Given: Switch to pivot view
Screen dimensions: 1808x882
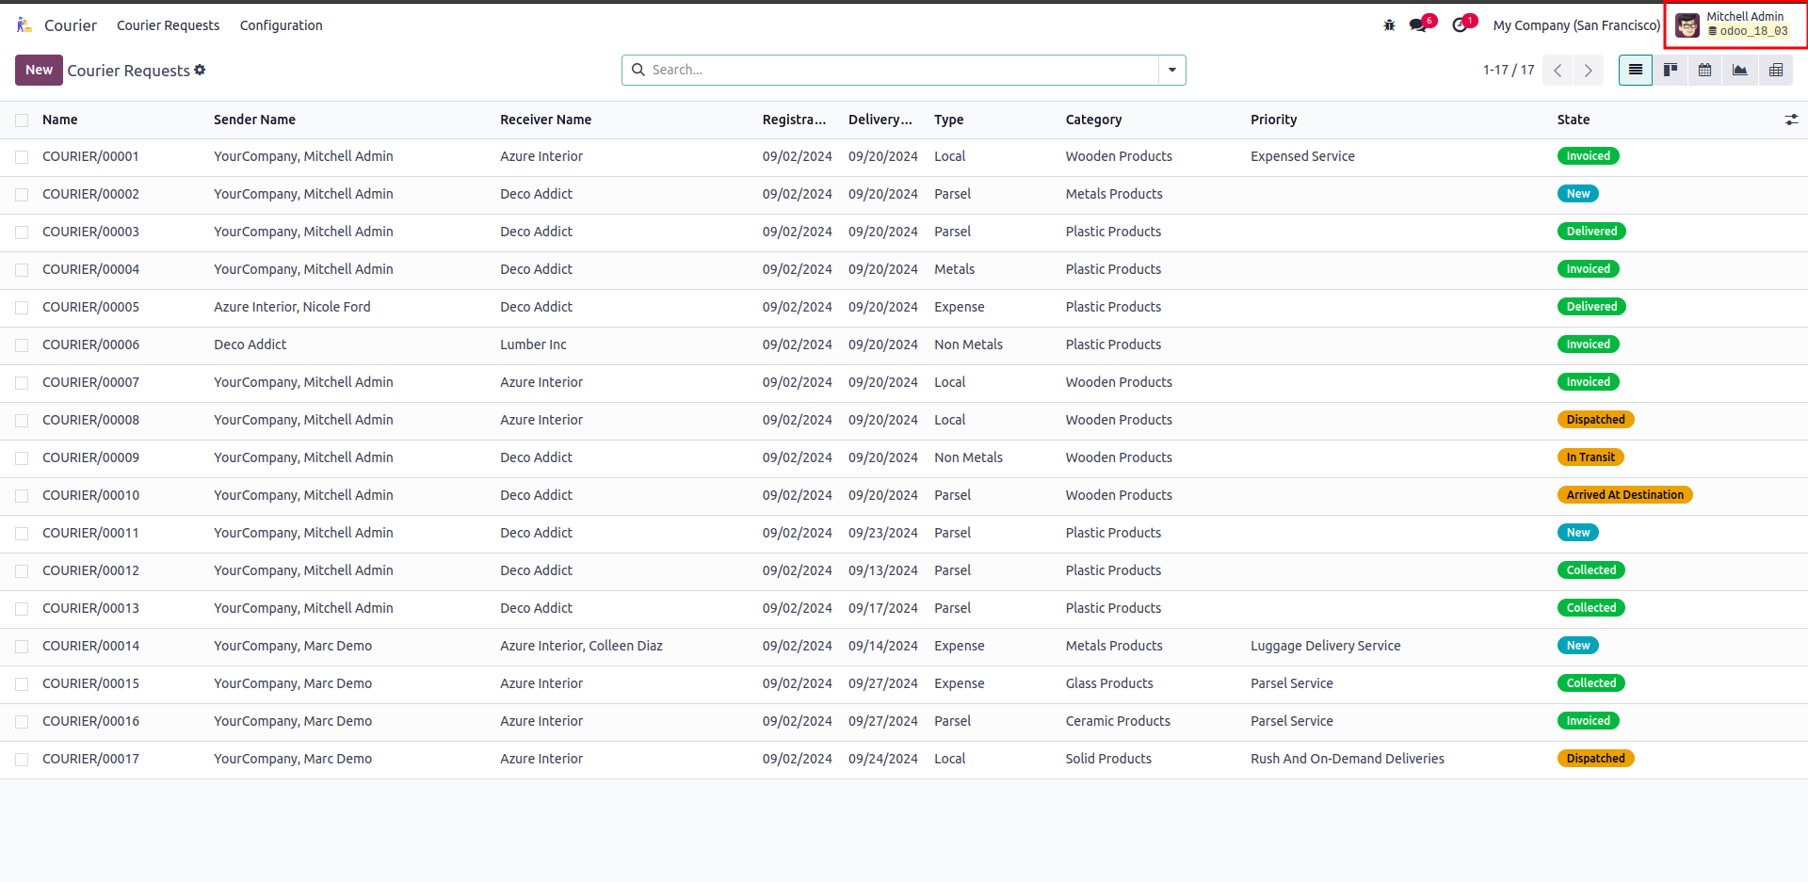Looking at the screenshot, I should (x=1776, y=71).
